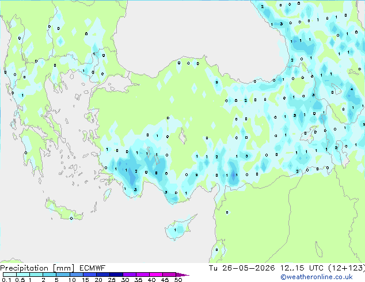This screenshot has height=282, width=365.
Task: Click the 0.1–0.5 mm legend swatch
Action: click(x=10, y=275)
